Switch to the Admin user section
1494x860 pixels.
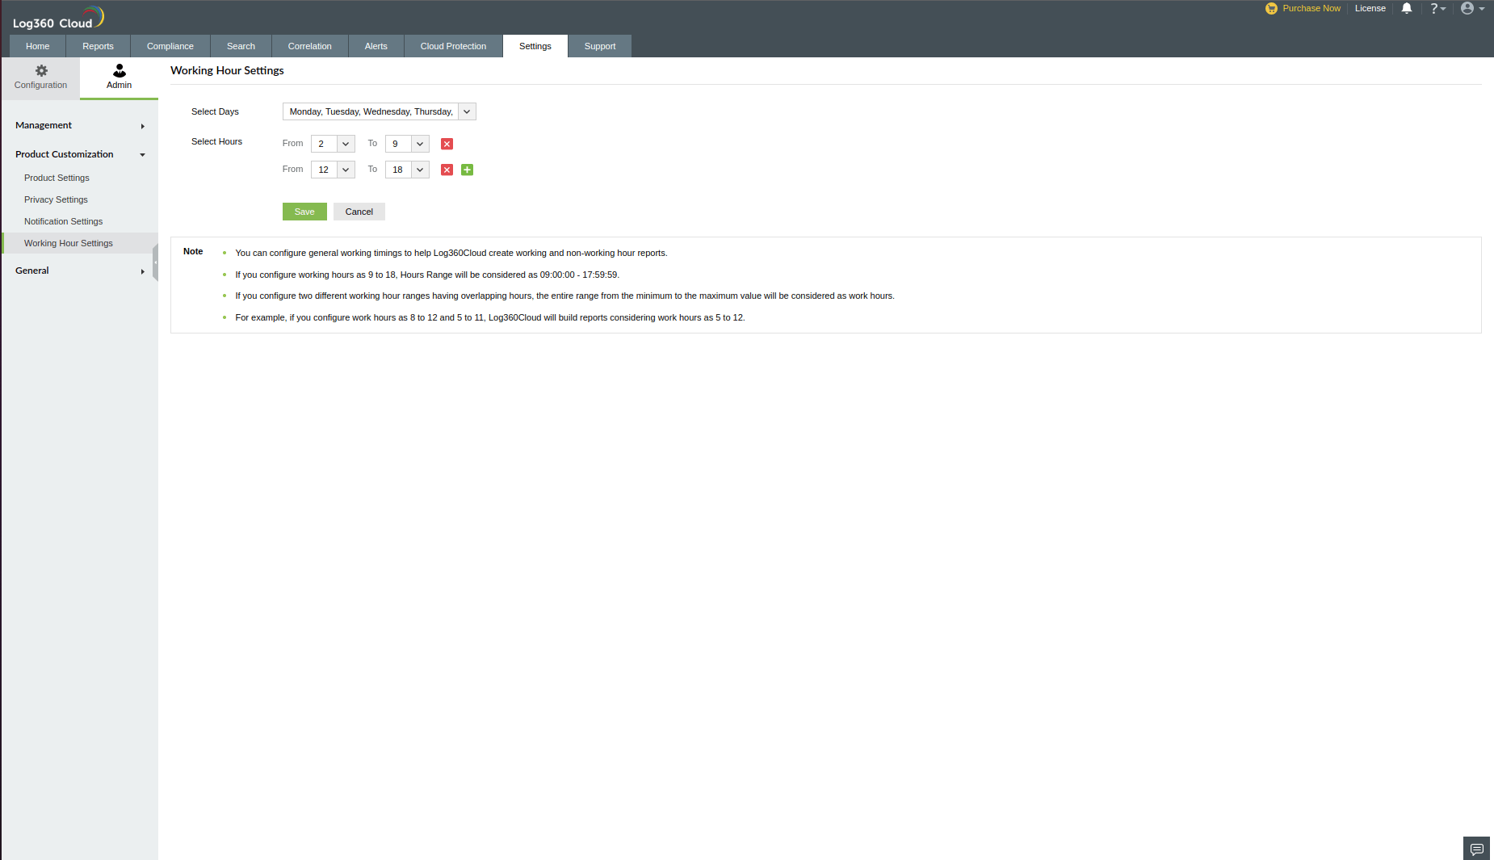(x=119, y=78)
